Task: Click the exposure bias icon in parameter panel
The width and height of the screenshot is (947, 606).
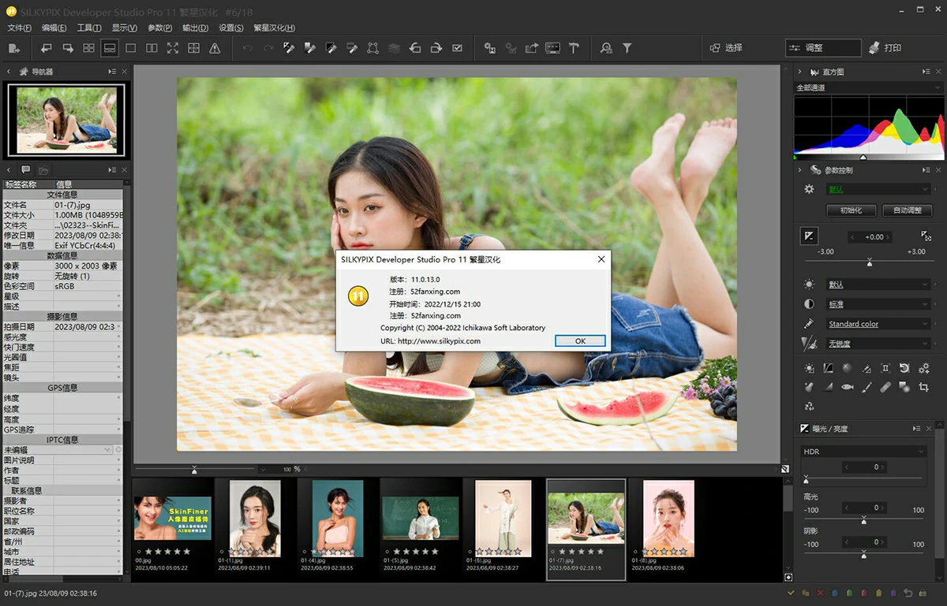Action: (810, 236)
